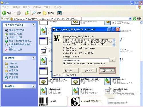143x107 pixels.
Task: Open the View (查看) menu
Action: point(27,7)
